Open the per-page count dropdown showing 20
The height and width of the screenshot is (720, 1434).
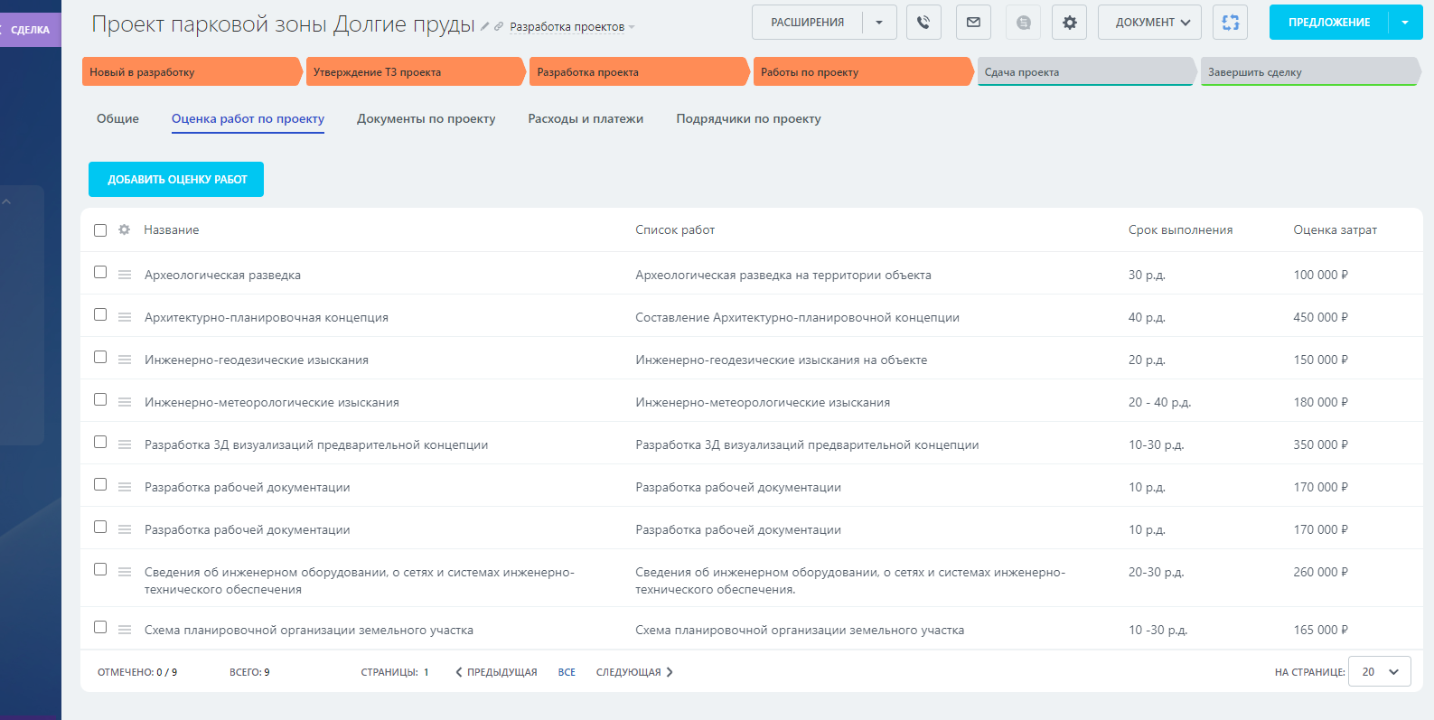pyautogui.click(x=1379, y=672)
